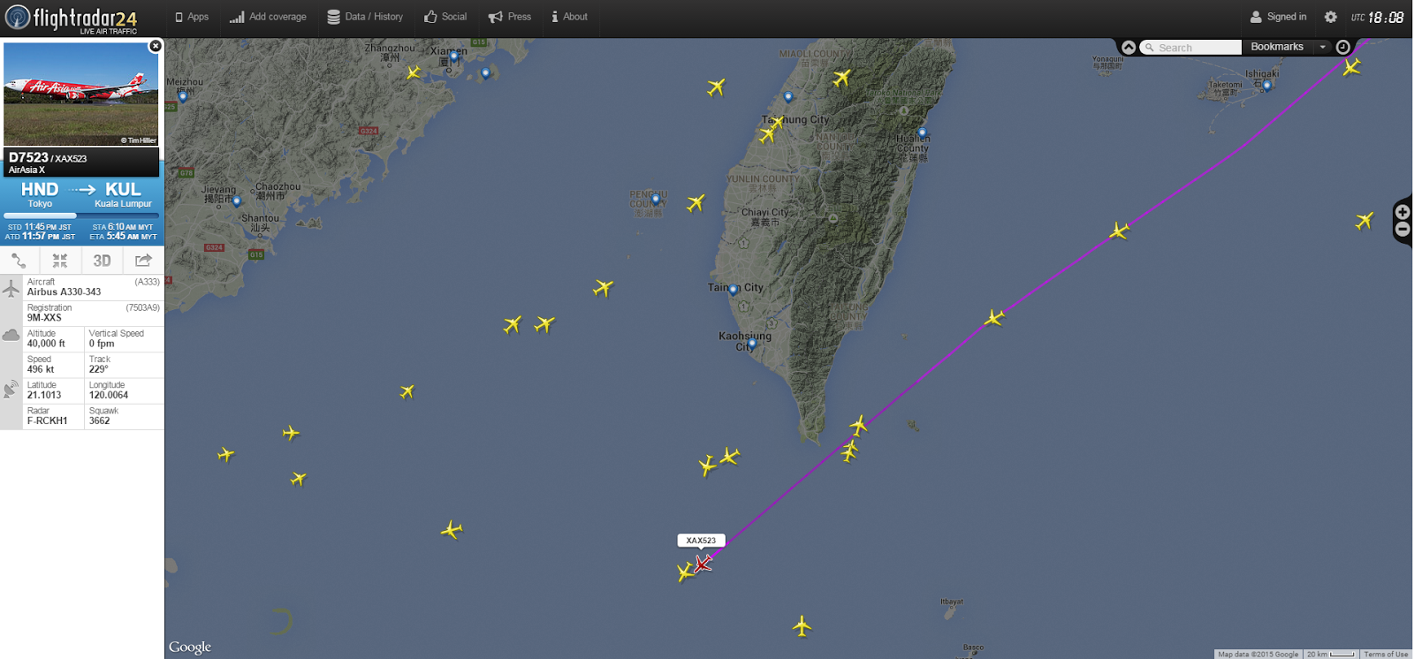Screen dimensions: 1414x659
Task: Select the red XAX523 aircraft on the map
Action: pos(703,563)
